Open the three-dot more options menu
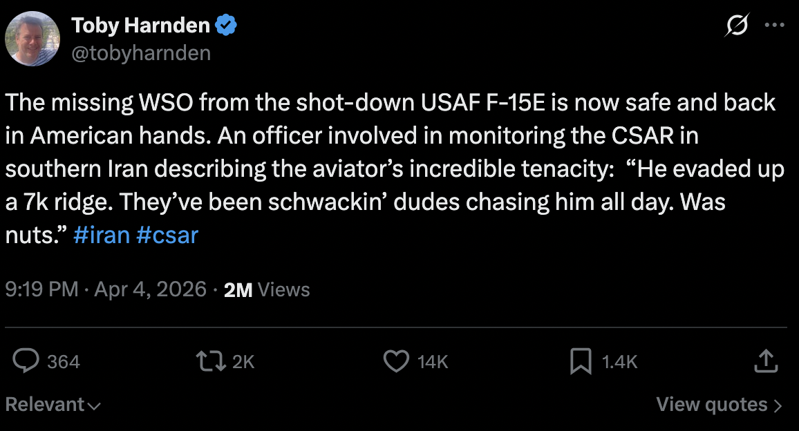 click(775, 25)
